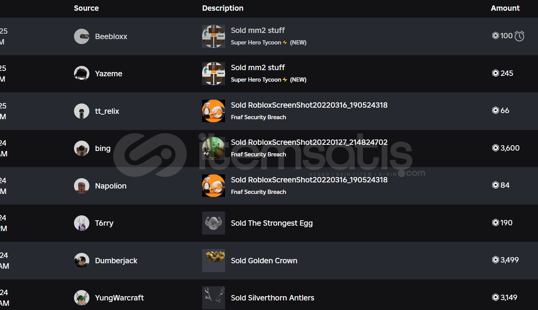This screenshot has height=310, width=538.
Task: Click the Source column header
Action: point(86,8)
